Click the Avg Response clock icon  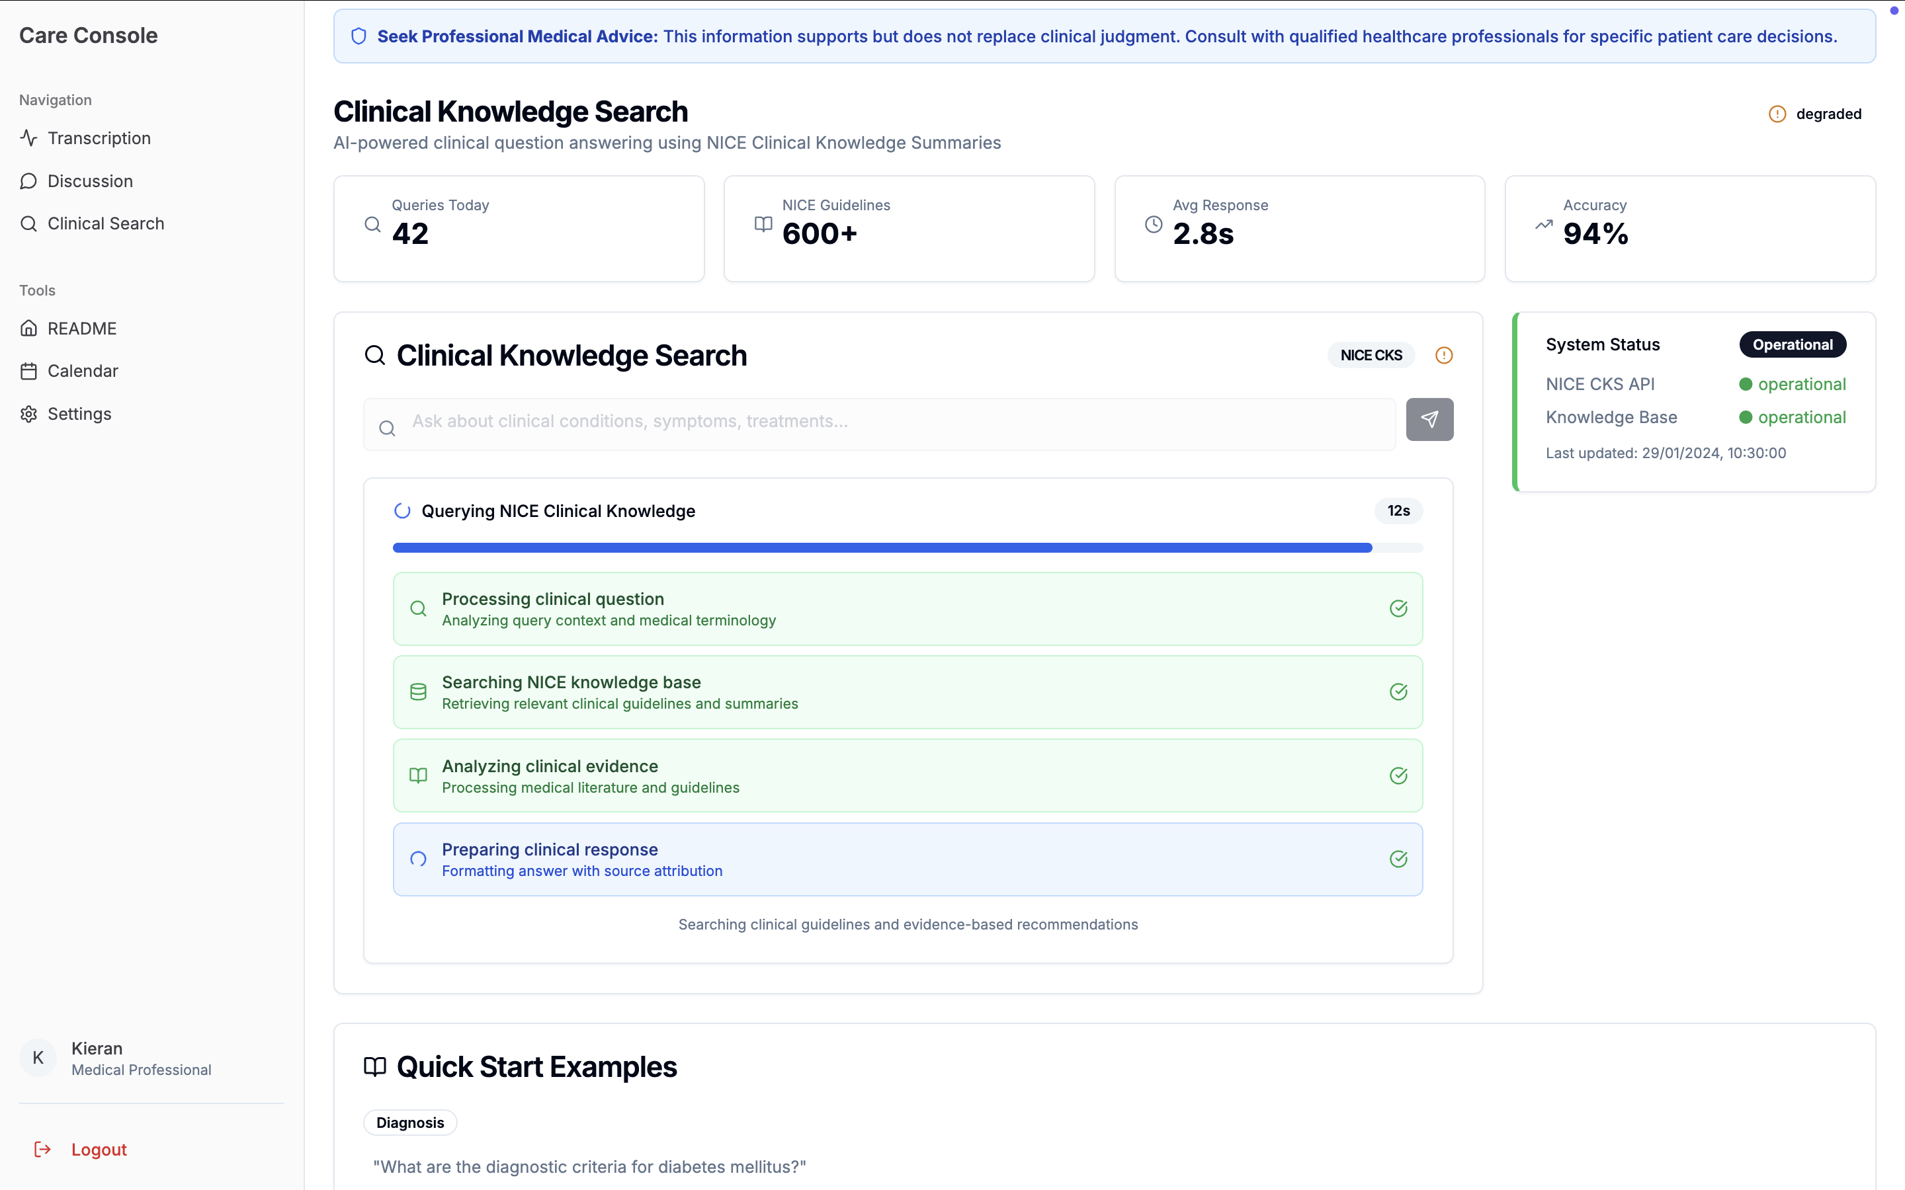[1153, 224]
